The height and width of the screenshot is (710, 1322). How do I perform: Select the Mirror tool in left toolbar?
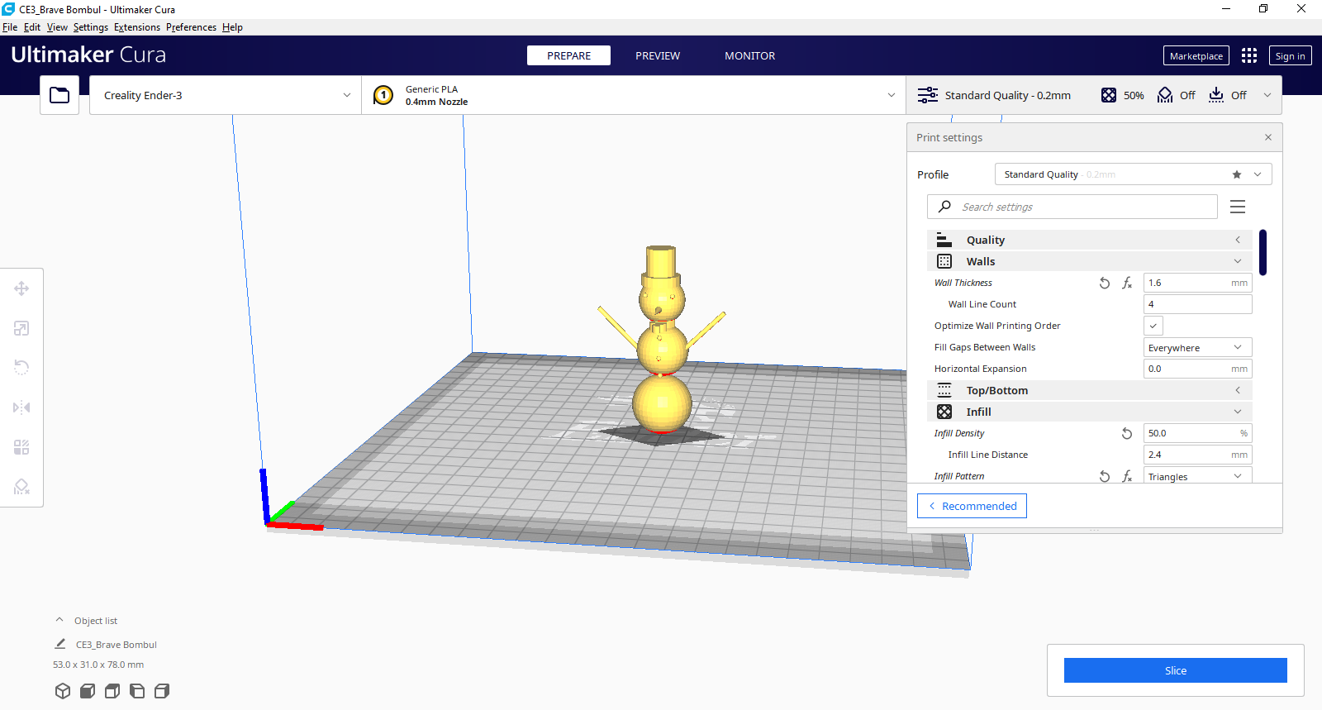click(21, 407)
